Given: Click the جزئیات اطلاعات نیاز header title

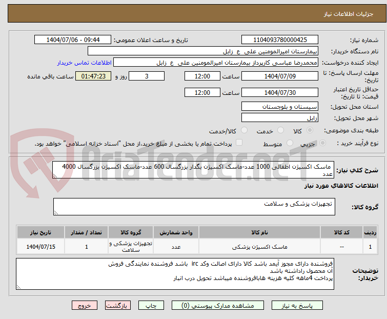Looking at the screenshot, I should click(x=349, y=14).
